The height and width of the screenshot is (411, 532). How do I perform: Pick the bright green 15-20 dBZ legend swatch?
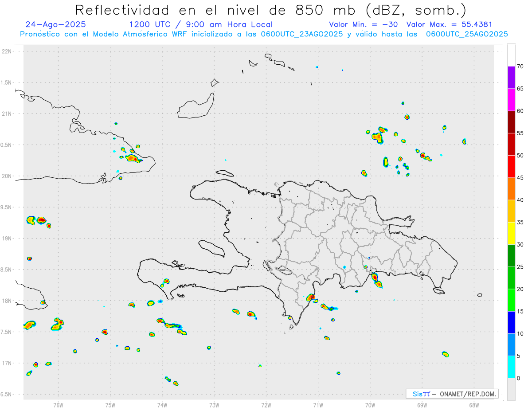coord(512,300)
